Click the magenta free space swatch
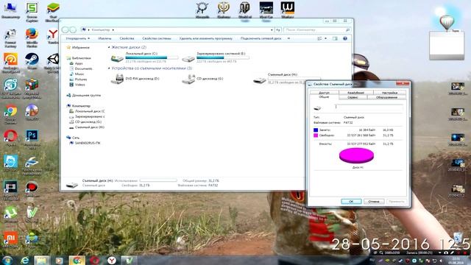The width and height of the screenshot is (471, 265). click(316, 135)
